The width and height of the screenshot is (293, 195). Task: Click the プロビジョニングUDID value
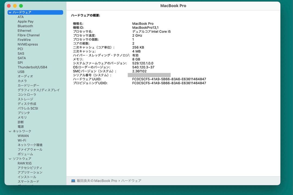(169, 83)
